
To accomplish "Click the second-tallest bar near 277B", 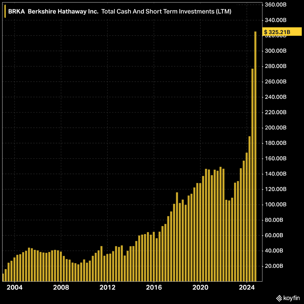I will point(253,175).
